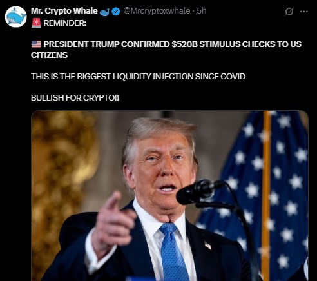Open the 5h timestamp permalink
Viewport: 317px width, 281px height.
pos(202,11)
